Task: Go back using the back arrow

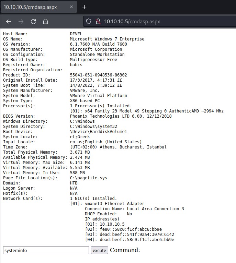Action: [9, 21]
